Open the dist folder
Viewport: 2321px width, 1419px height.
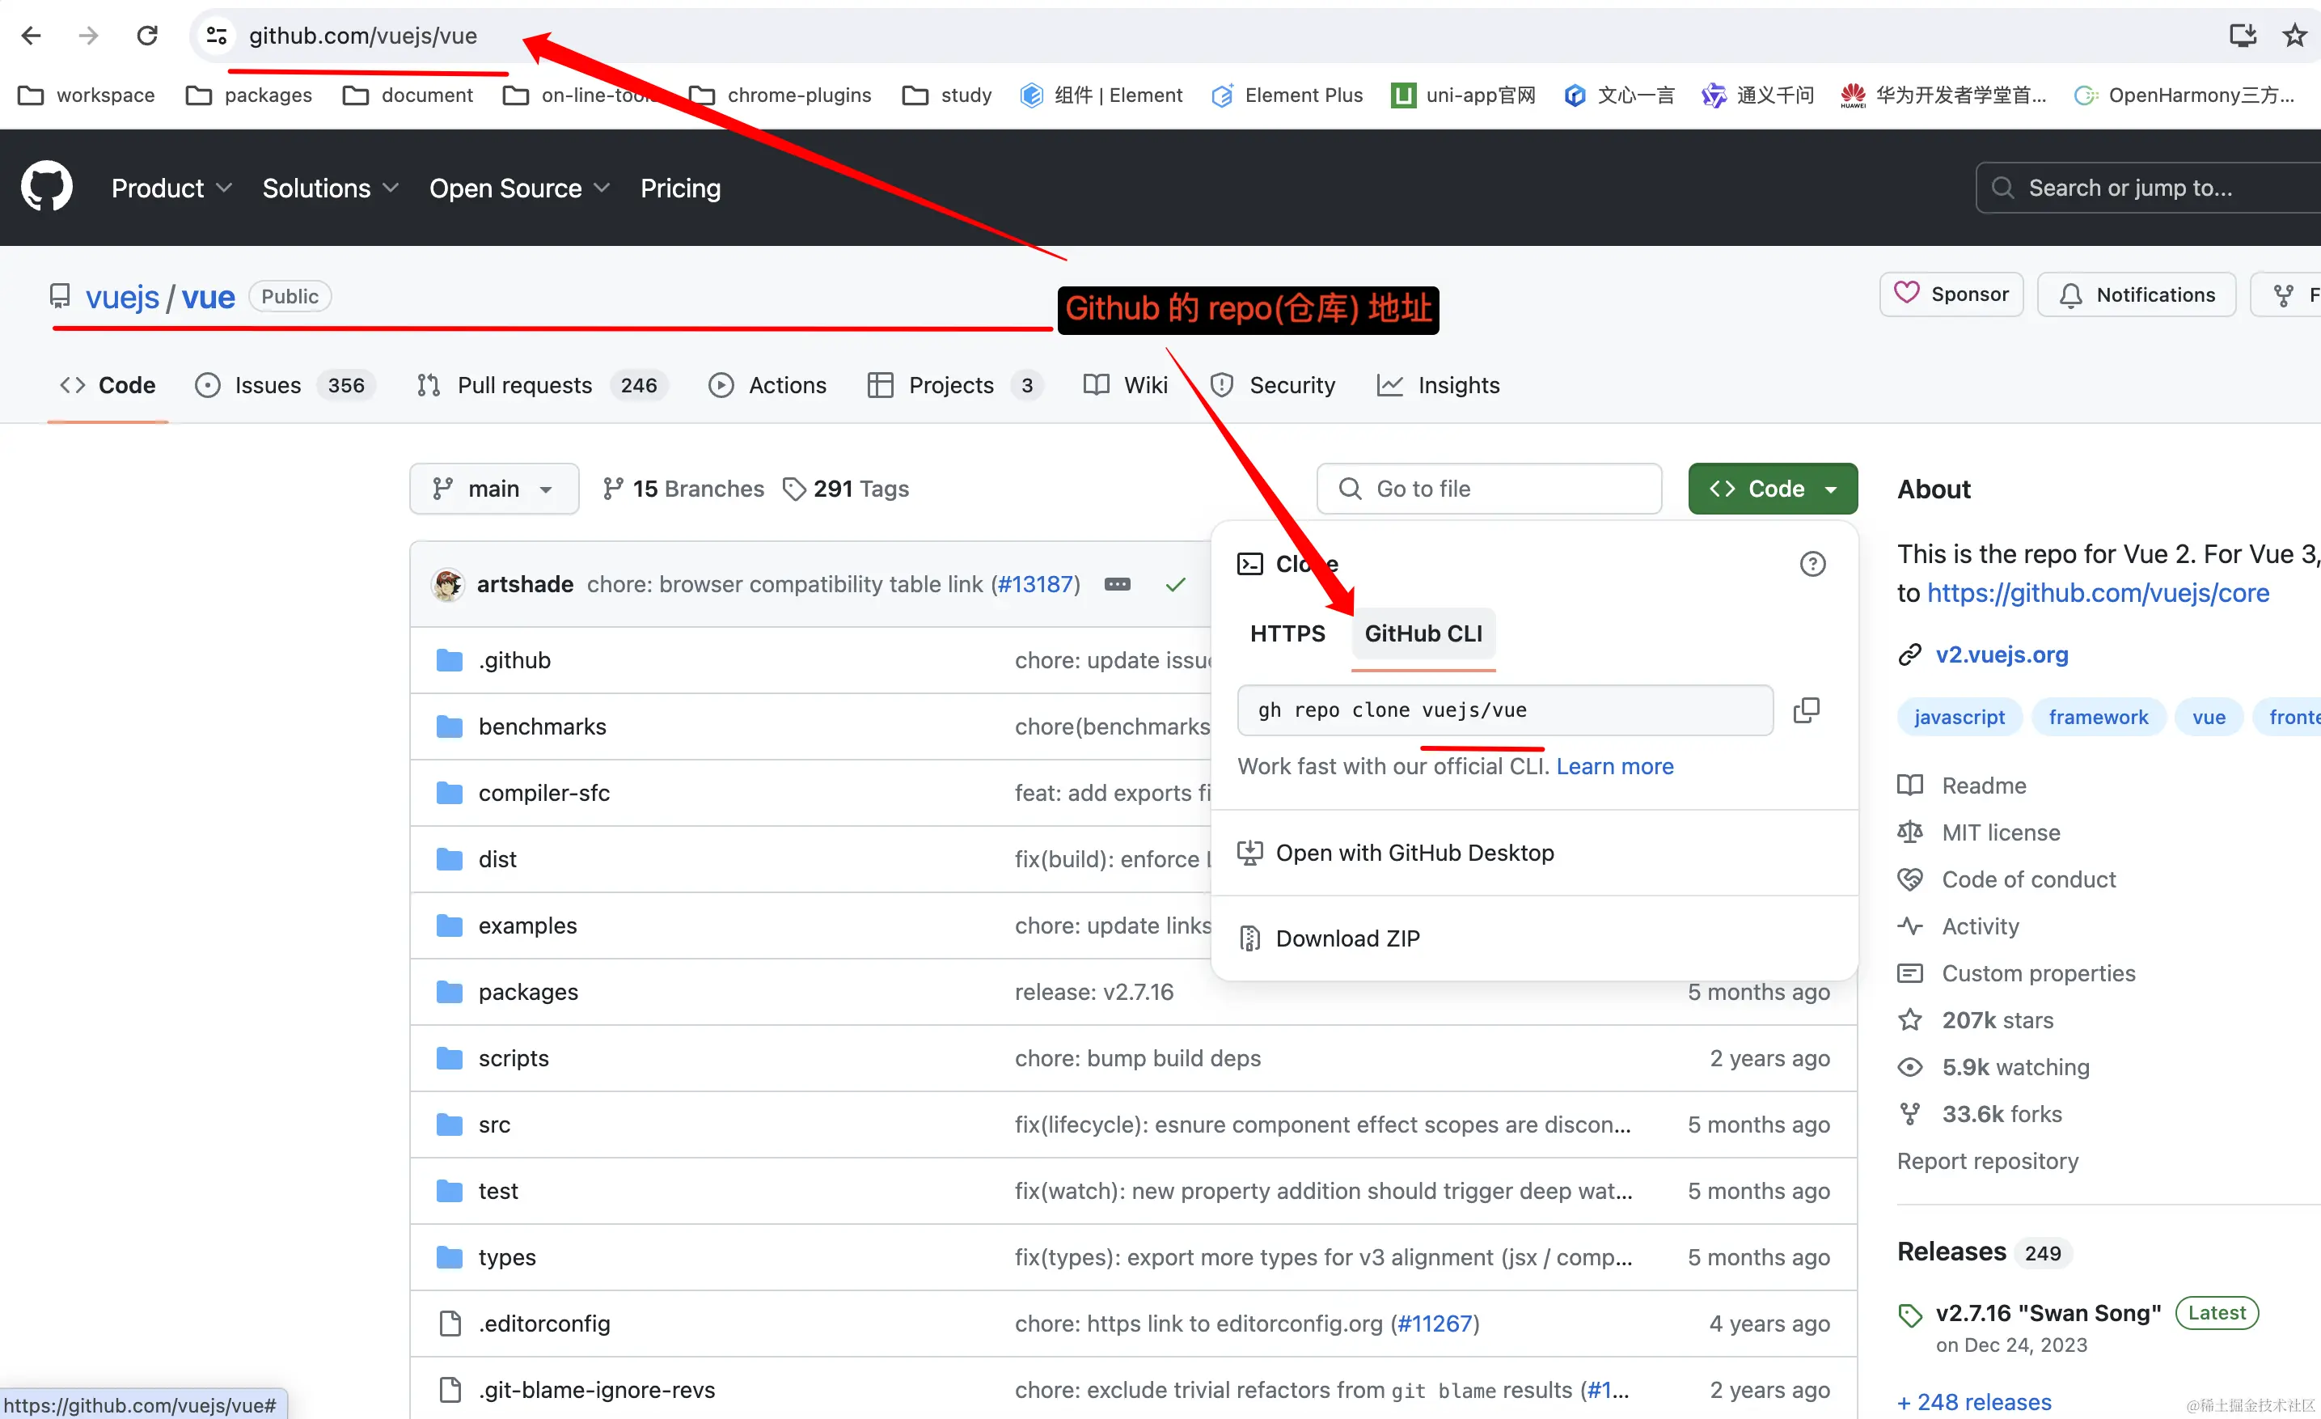pos(497,858)
